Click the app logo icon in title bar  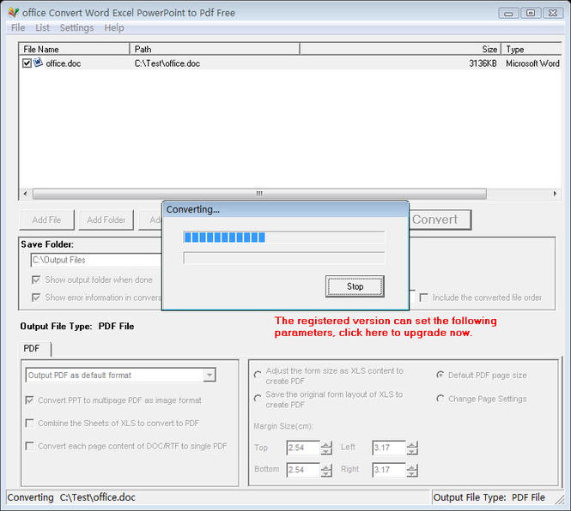[x=13, y=13]
